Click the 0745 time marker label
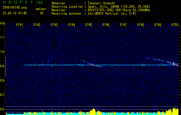The width and height of the screenshot is (181, 115). [89, 25]
